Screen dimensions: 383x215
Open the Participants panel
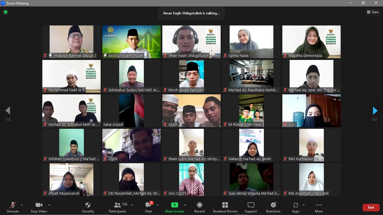point(118,207)
